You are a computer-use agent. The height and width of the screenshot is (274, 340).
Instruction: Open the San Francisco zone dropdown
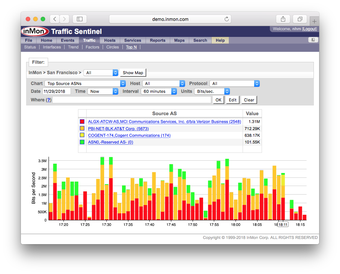(x=101, y=73)
